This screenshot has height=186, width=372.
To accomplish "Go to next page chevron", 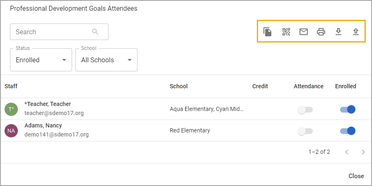I will pos(363,152).
